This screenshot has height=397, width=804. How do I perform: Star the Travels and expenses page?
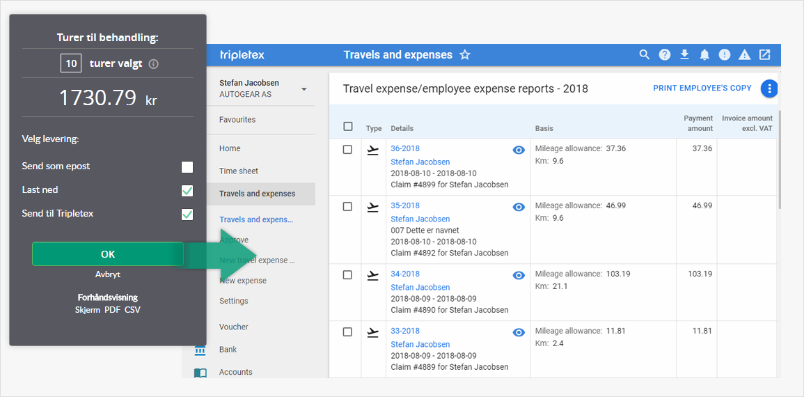point(465,55)
